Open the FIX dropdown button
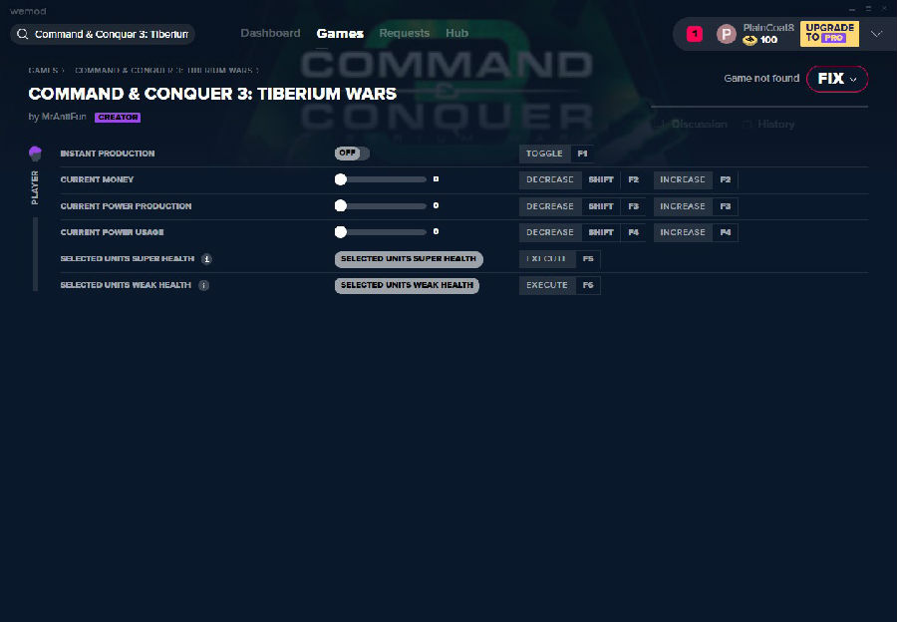The width and height of the screenshot is (897, 622). point(837,79)
